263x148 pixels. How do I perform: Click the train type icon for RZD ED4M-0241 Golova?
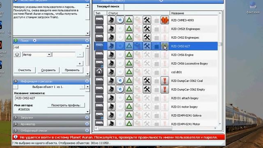tap(99, 116)
